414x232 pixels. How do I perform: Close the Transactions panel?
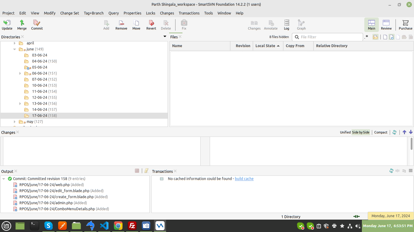click(x=175, y=171)
